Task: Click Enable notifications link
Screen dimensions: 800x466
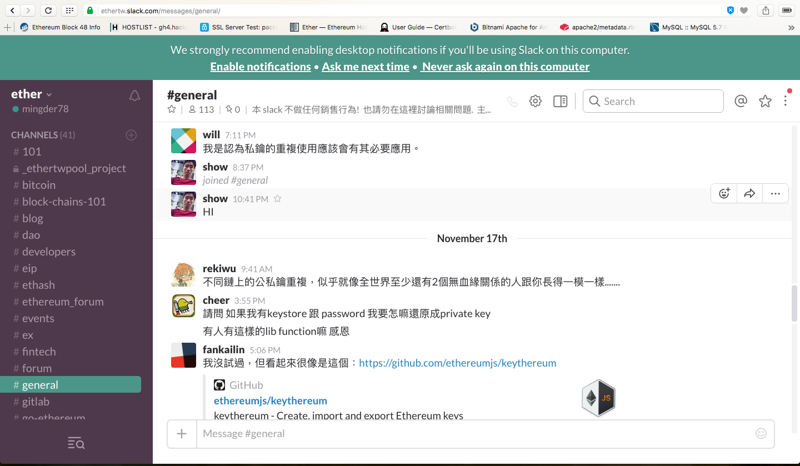Action: pyautogui.click(x=261, y=67)
